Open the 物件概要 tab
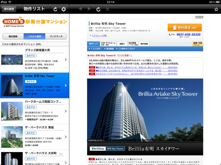221x165 pixels. pos(144,44)
